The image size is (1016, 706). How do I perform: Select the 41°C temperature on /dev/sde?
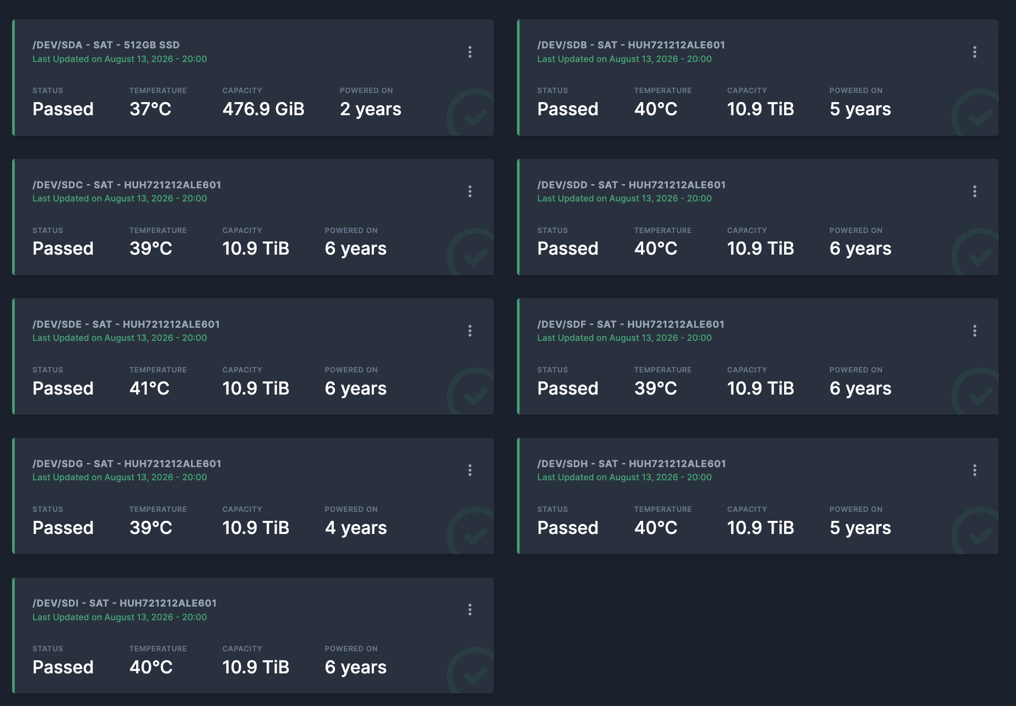149,388
